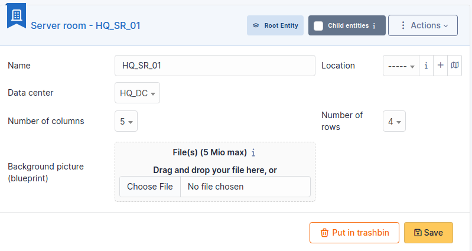The image size is (472, 251).
Task: Open the Server room - HQ_SR_01 title link
Action: pos(86,25)
